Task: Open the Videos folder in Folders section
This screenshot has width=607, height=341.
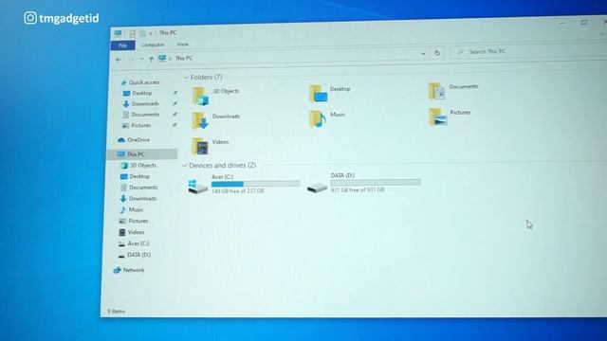Action: pyautogui.click(x=200, y=147)
